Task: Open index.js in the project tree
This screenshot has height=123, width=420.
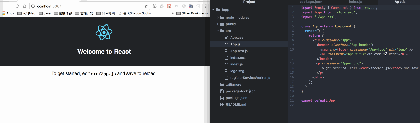Action: (x=237, y=64)
